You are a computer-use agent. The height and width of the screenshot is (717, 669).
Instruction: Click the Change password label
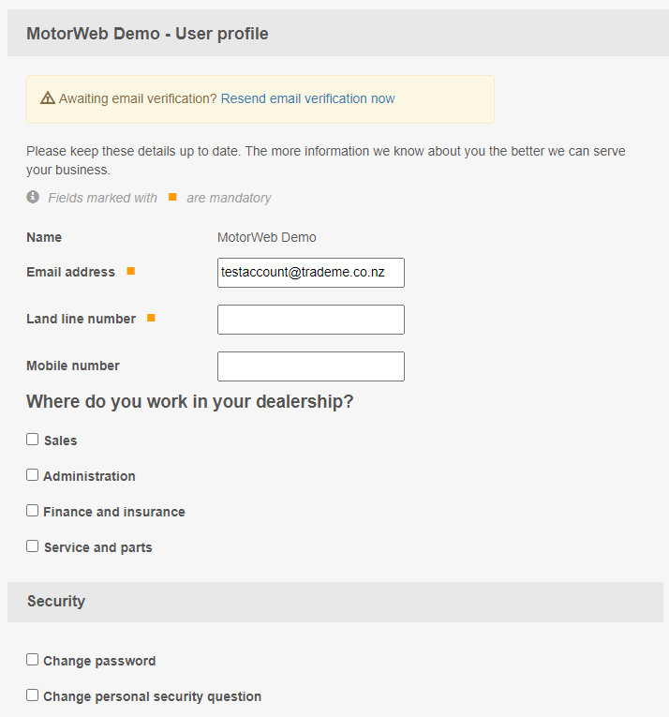[99, 661]
